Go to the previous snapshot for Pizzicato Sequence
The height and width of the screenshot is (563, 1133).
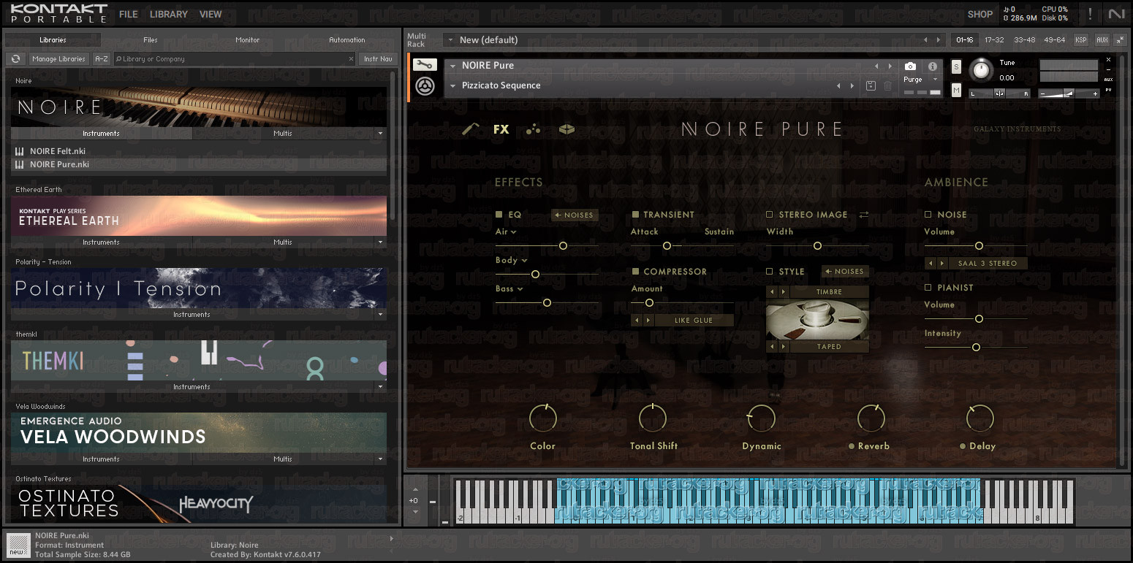(839, 85)
